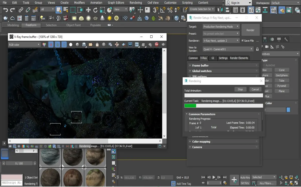This screenshot has width=301, height=187.
Task: Stop rendering in V-Ray frame buffer
Action: (157, 44)
